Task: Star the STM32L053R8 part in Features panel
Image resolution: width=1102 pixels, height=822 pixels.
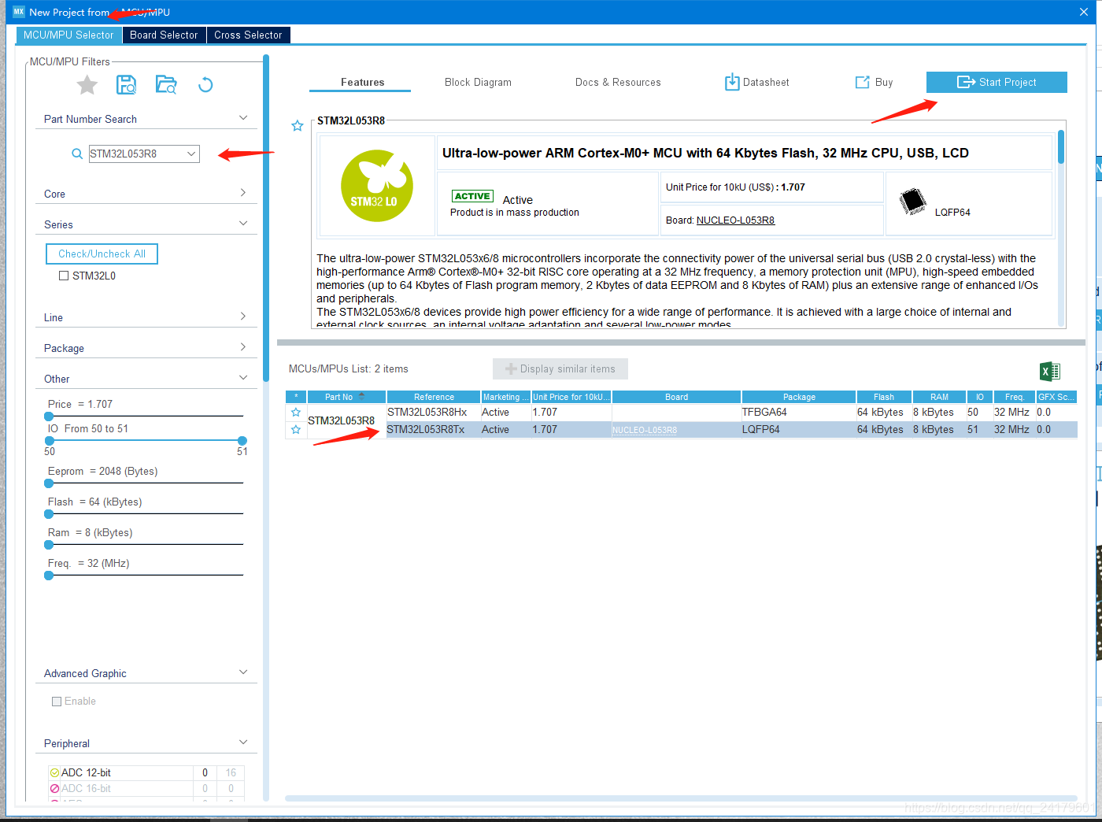Action: [298, 126]
